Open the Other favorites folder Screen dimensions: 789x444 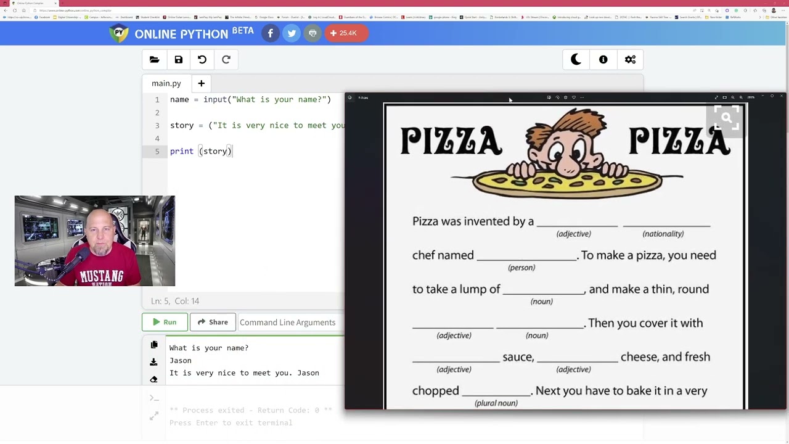point(776,17)
